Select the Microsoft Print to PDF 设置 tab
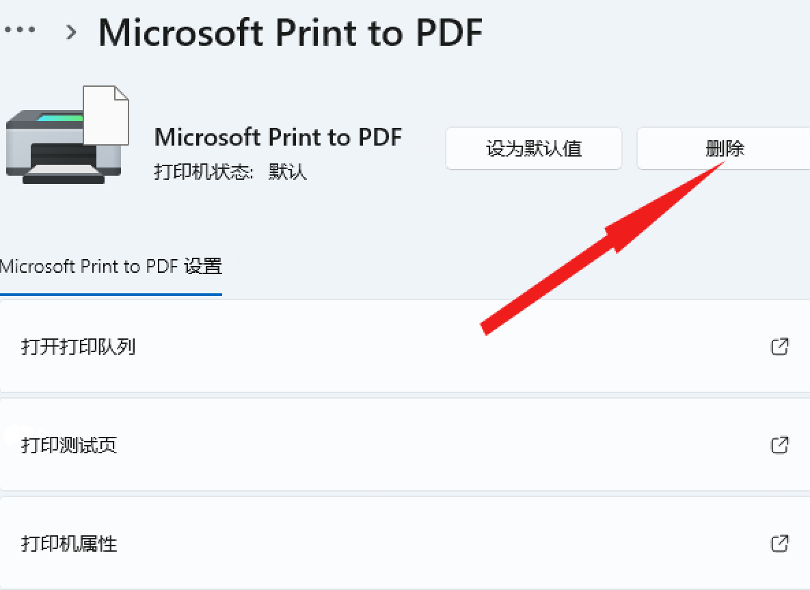 (x=111, y=267)
